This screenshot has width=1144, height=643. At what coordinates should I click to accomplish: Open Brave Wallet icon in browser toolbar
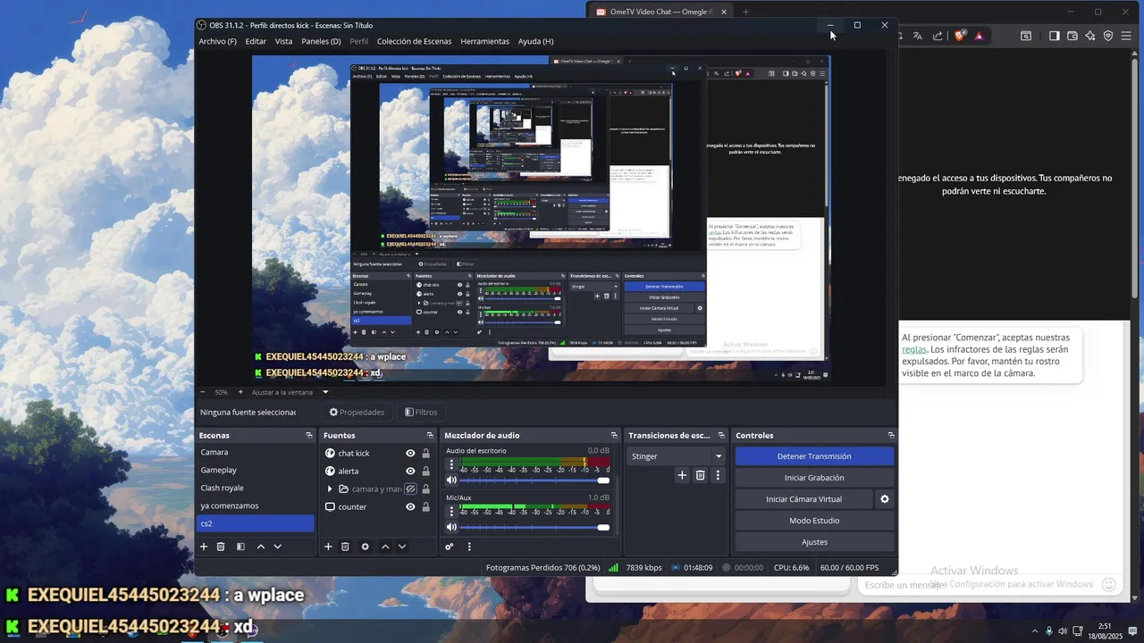point(1072,36)
